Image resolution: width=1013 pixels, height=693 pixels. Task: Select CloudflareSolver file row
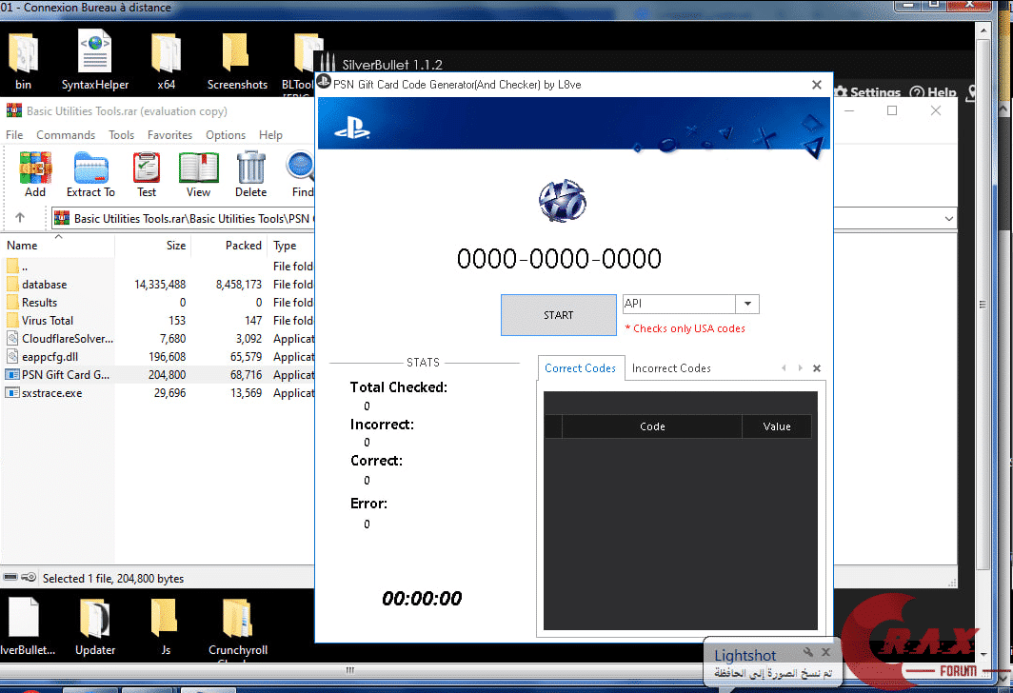click(158, 339)
